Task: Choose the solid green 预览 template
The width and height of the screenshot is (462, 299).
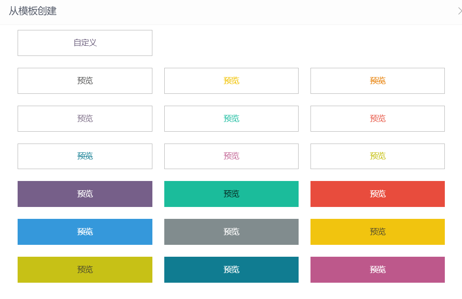Action: coord(231,194)
